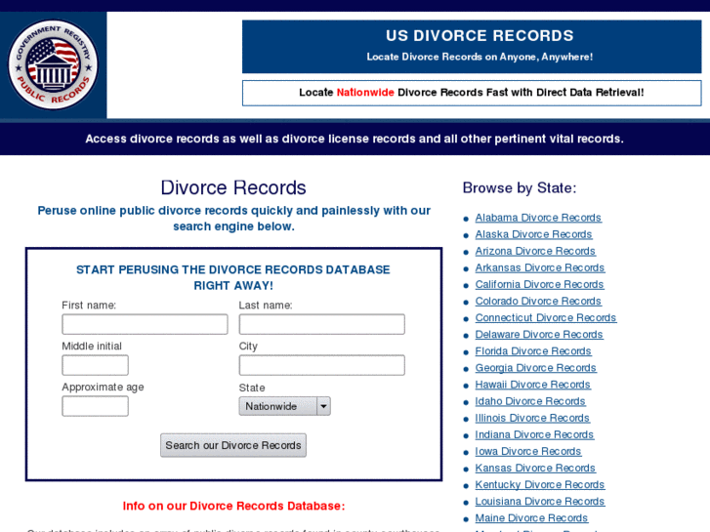Open Louisiana Divorce Records link
The height and width of the screenshot is (532, 710).
[x=540, y=502]
